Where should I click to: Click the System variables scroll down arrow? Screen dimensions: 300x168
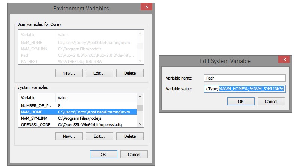pos(140,124)
